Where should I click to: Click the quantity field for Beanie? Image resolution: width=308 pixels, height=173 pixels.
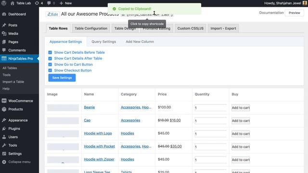(211, 108)
